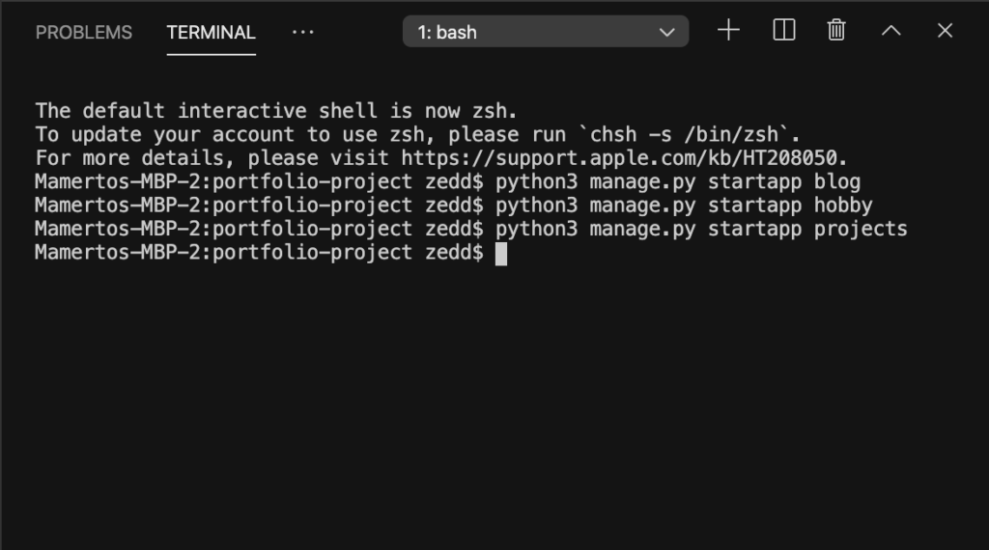Expand shell list via dropdown chevron arrow
Viewport: 989px width, 550px height.
[666, 32]
